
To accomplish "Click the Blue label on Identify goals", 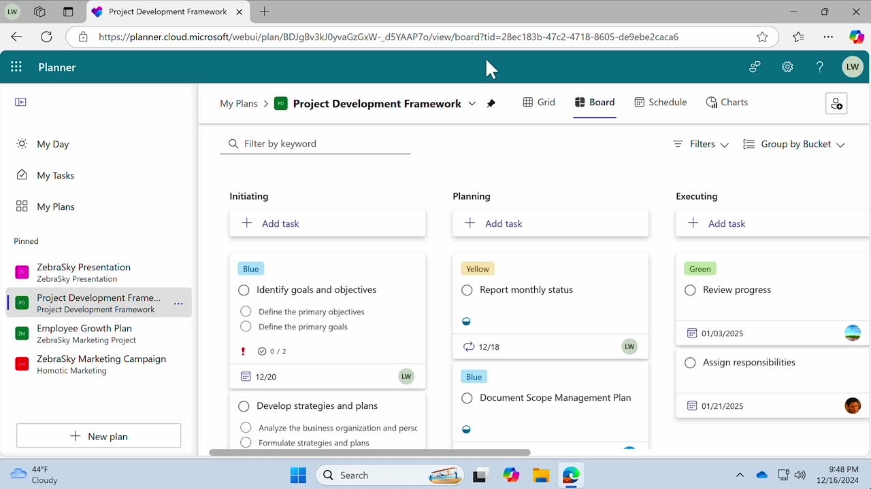I will 250,269.
